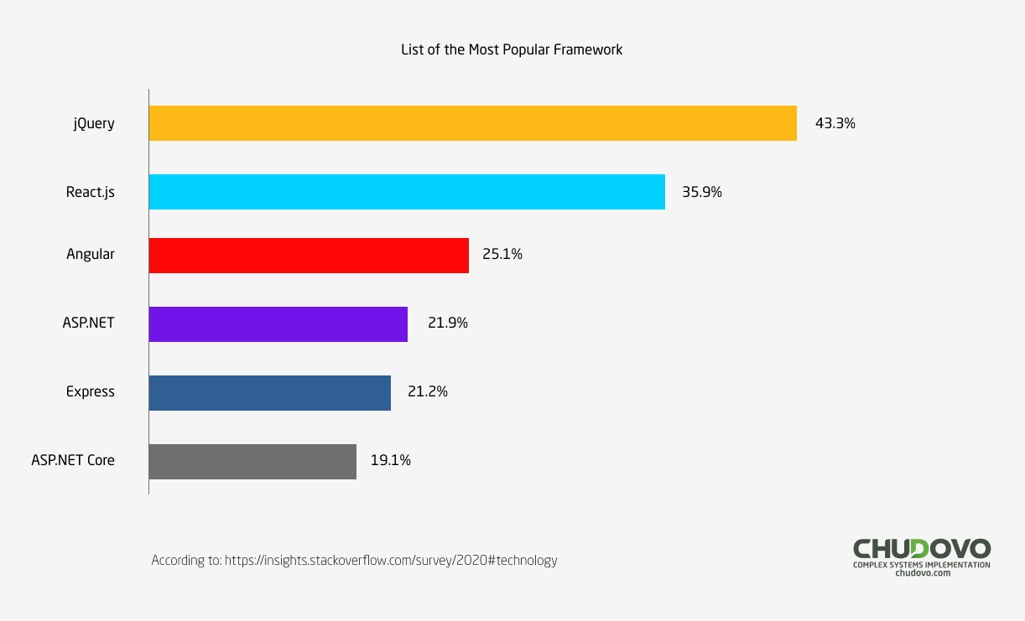The image size is (1025, 621).
Task: Select the Angular axis label
Action: pyautogui.click(x=91, y=254)
